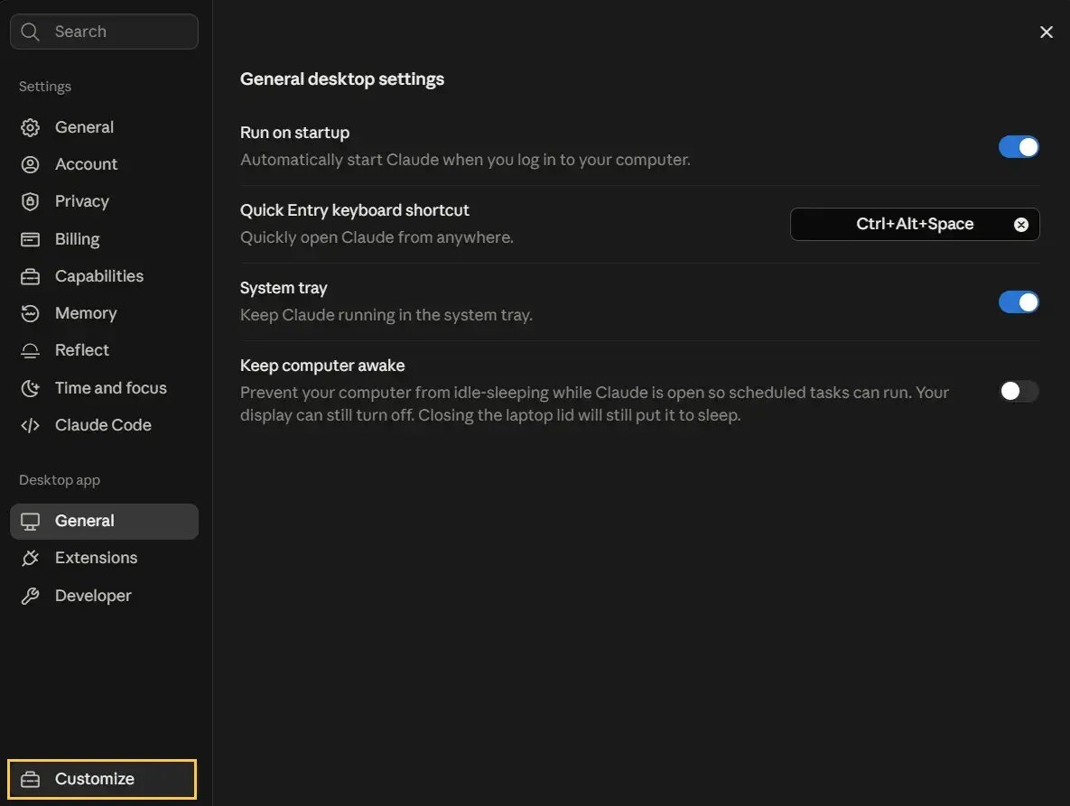
Task: Enable Keep computer awake toggle
Action: point(1019,391)
